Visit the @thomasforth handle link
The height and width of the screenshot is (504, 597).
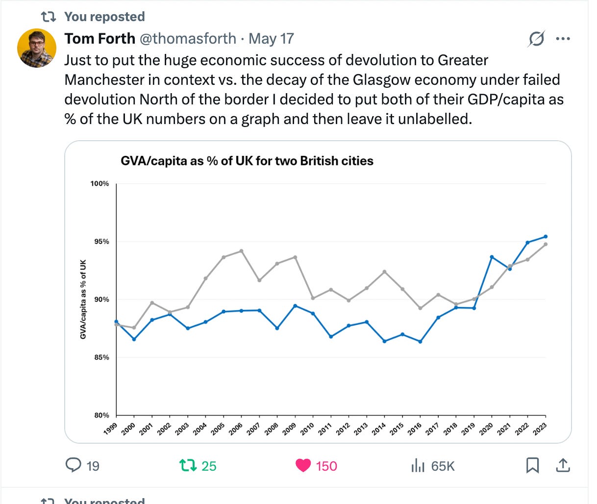188,39
